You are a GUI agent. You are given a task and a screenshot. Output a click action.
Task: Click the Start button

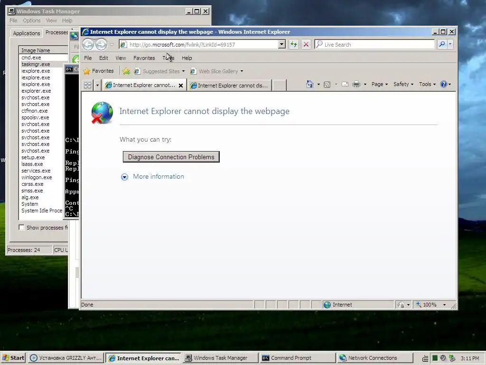[14, 358]
